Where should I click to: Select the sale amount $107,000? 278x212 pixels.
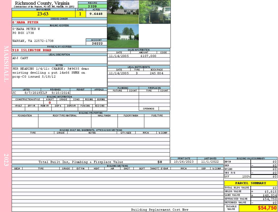(148, 56)
